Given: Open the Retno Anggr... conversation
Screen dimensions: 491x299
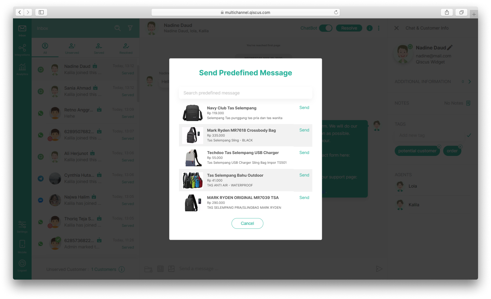Looking at the screenshot, I should pyautogui.click(x=86, y=113).
